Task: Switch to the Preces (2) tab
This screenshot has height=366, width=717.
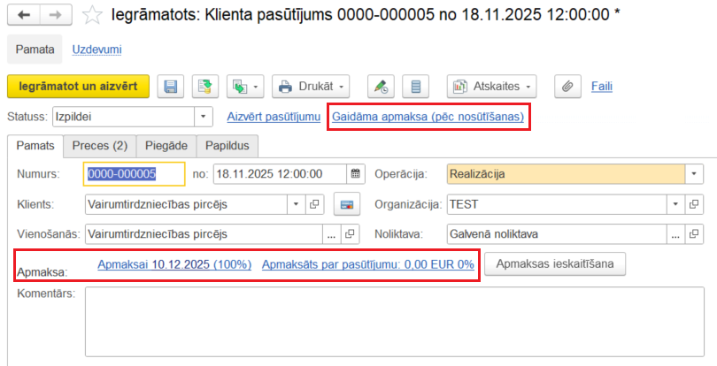Action: 100,145
